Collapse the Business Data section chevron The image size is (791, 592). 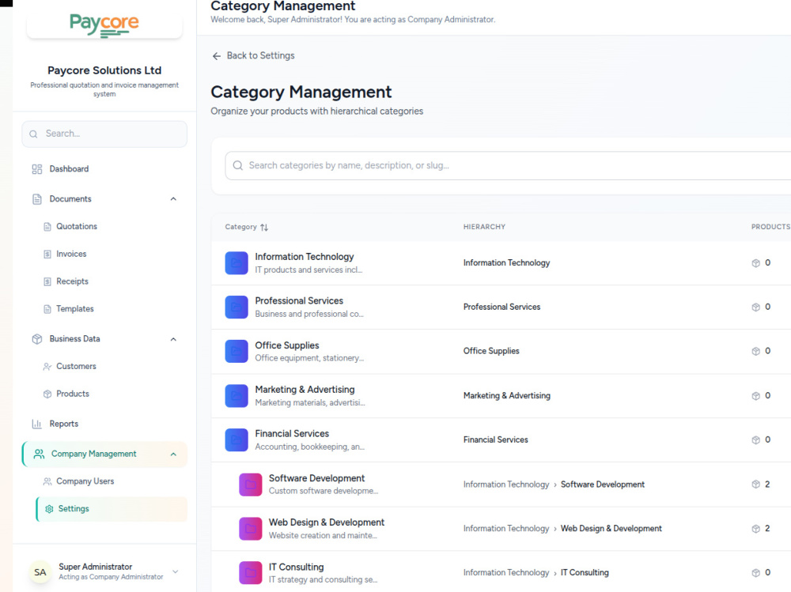click(173, 339)
